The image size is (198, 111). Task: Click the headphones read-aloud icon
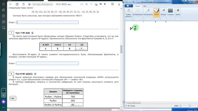point(82,4)
